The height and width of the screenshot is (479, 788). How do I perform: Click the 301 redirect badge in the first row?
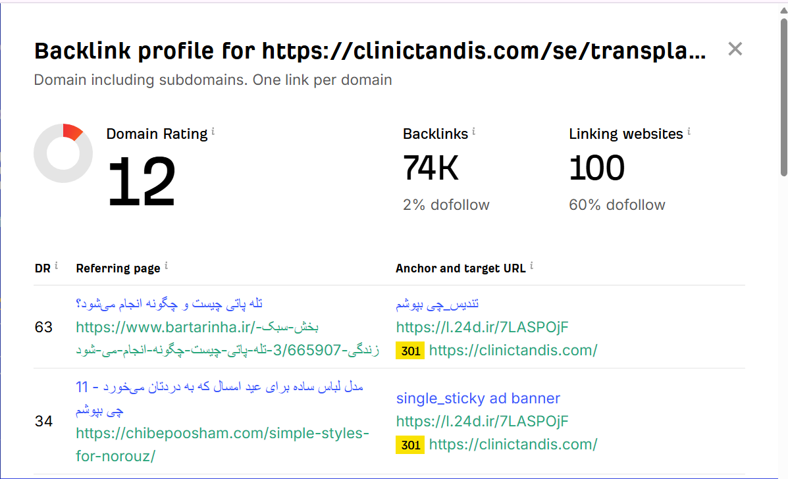tap(409, 351)
